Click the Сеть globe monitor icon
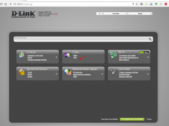Screen dimensions: 169x126 pos(68,55)
